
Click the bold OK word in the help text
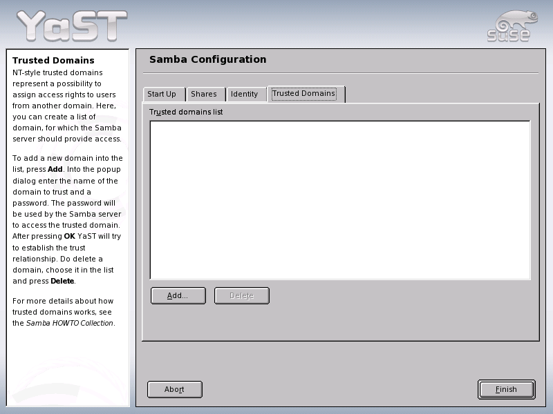(70, 236)
